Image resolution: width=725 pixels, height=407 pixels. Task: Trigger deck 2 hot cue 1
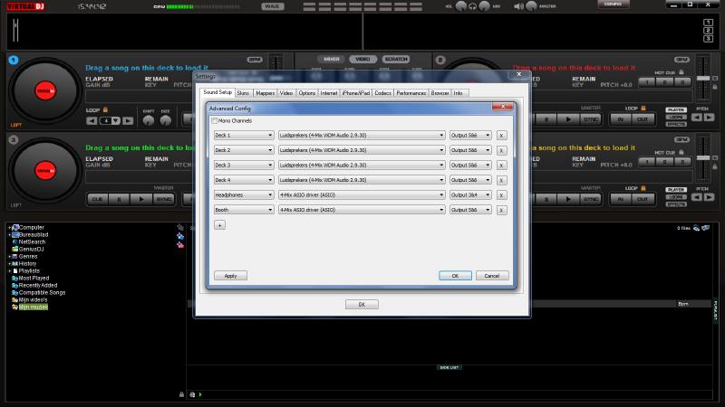(647, 82)
